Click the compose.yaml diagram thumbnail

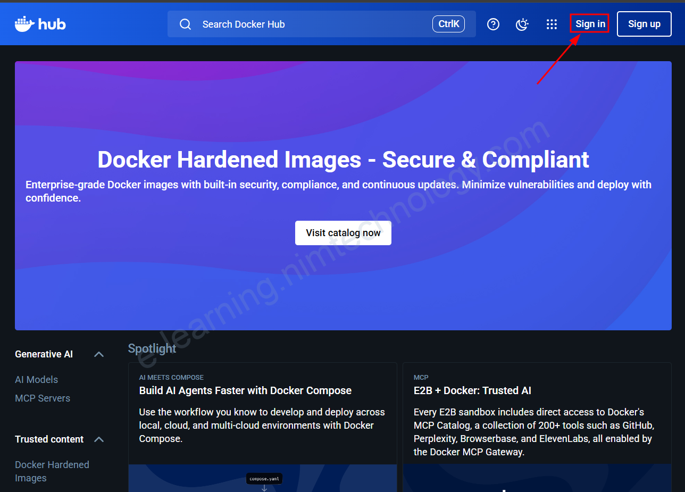pos(263,479)
